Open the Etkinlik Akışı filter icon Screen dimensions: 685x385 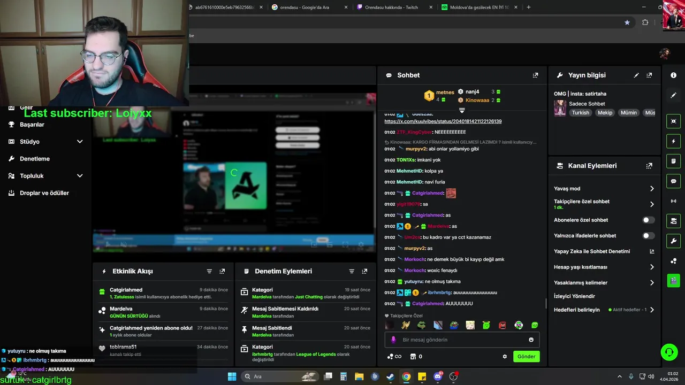[209, 272]
